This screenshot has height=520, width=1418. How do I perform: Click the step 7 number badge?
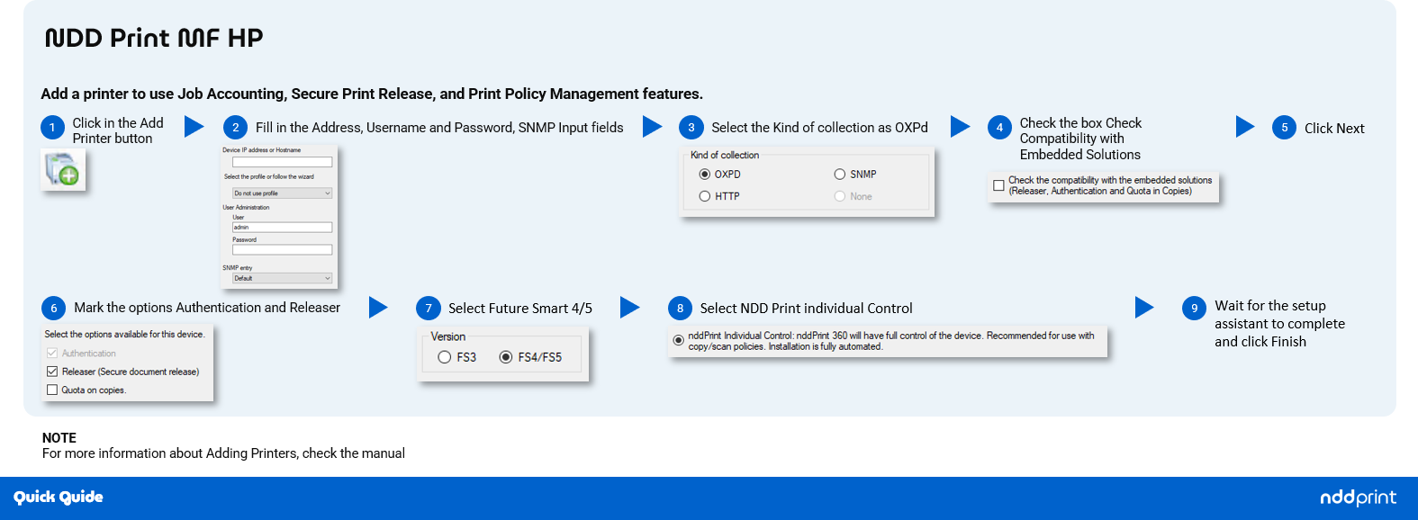click(x=428, y=309)
